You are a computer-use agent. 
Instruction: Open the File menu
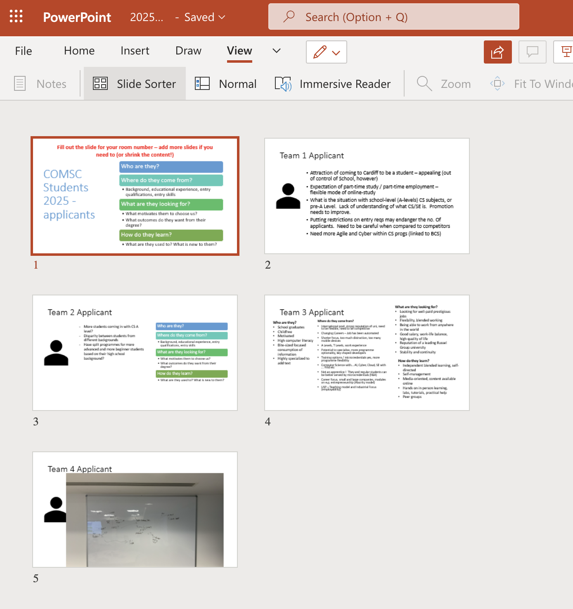(24, 51)
